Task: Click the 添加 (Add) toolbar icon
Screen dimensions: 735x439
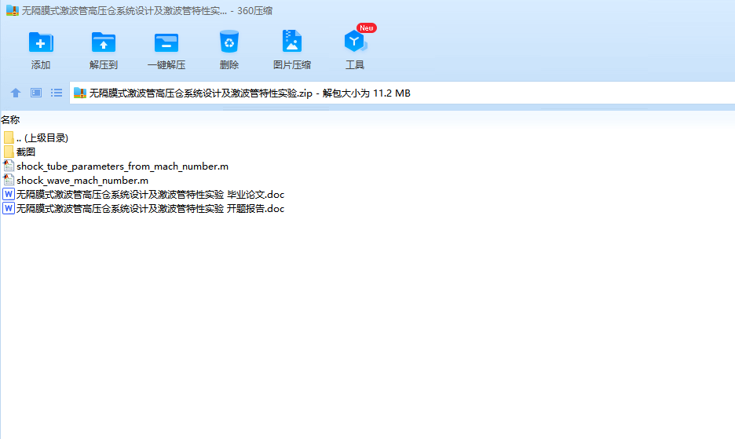Action: click(41, 42)
